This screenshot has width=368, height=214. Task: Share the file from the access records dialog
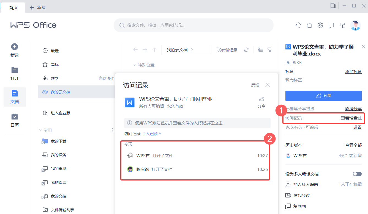tap(261, 102)
